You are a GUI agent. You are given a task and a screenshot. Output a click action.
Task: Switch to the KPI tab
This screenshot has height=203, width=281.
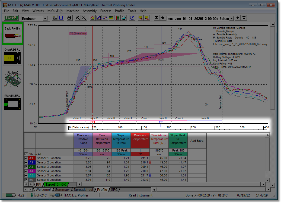pos(39,184)
